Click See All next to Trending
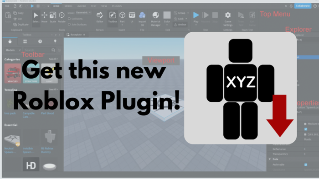This screenshot has height=179, width=319. pyautogui.click(x=53, y=89)
